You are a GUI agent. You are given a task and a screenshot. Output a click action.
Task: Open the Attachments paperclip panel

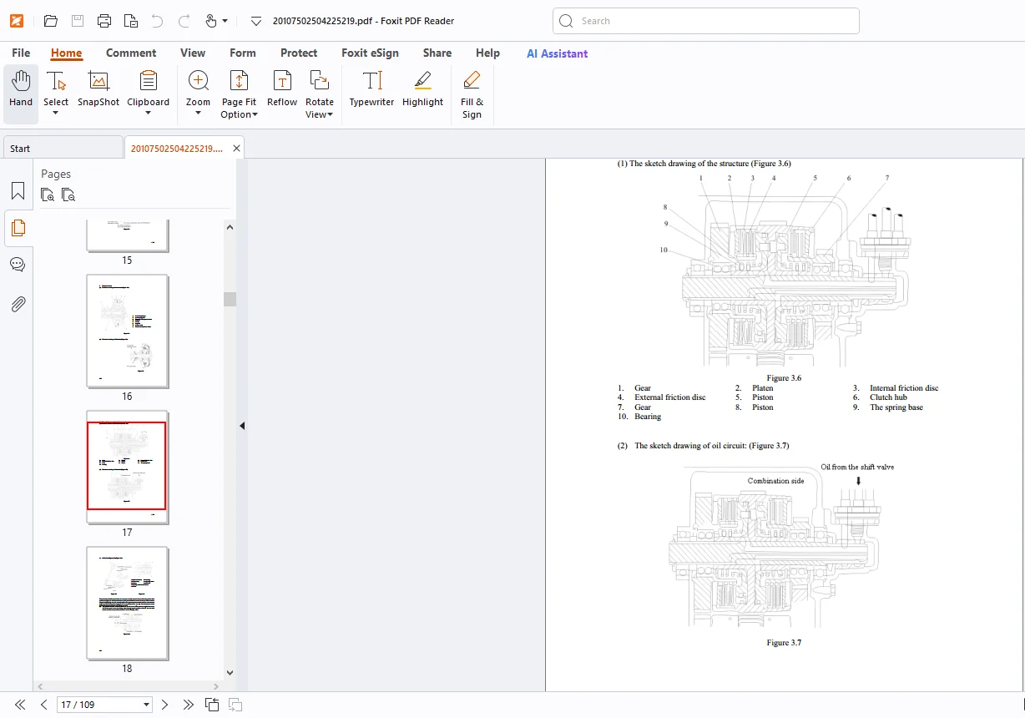(x=18, y=304)
